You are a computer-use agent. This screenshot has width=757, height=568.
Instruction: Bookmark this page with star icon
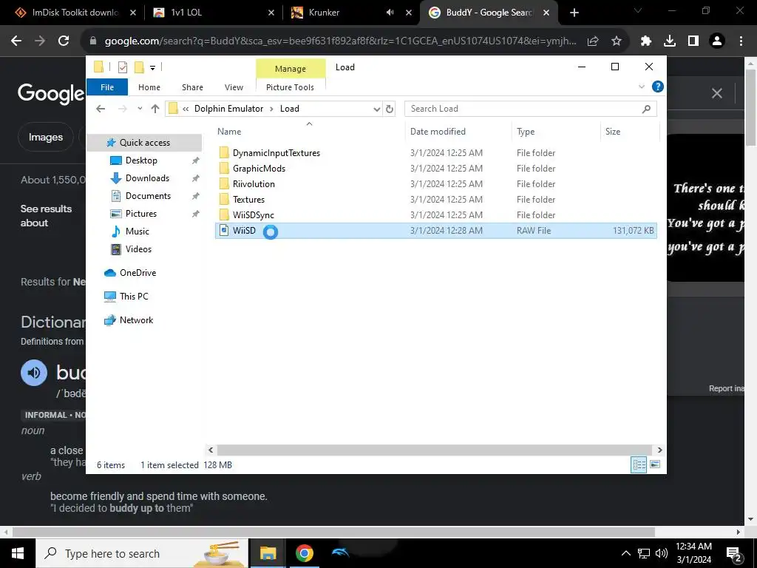click(x=617, y=41)
